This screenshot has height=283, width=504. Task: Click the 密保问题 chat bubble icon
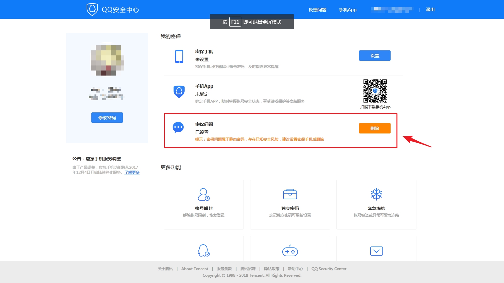click(178, 127)
